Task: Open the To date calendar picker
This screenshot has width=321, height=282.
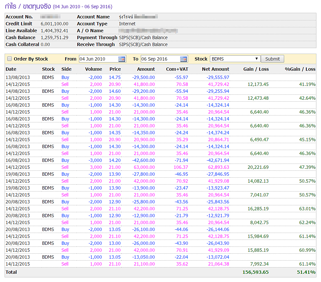Action: pyautogui.click(x=184, y=59)
